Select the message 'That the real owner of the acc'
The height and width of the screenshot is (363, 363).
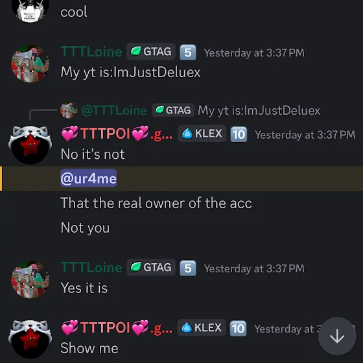(156, 203)
